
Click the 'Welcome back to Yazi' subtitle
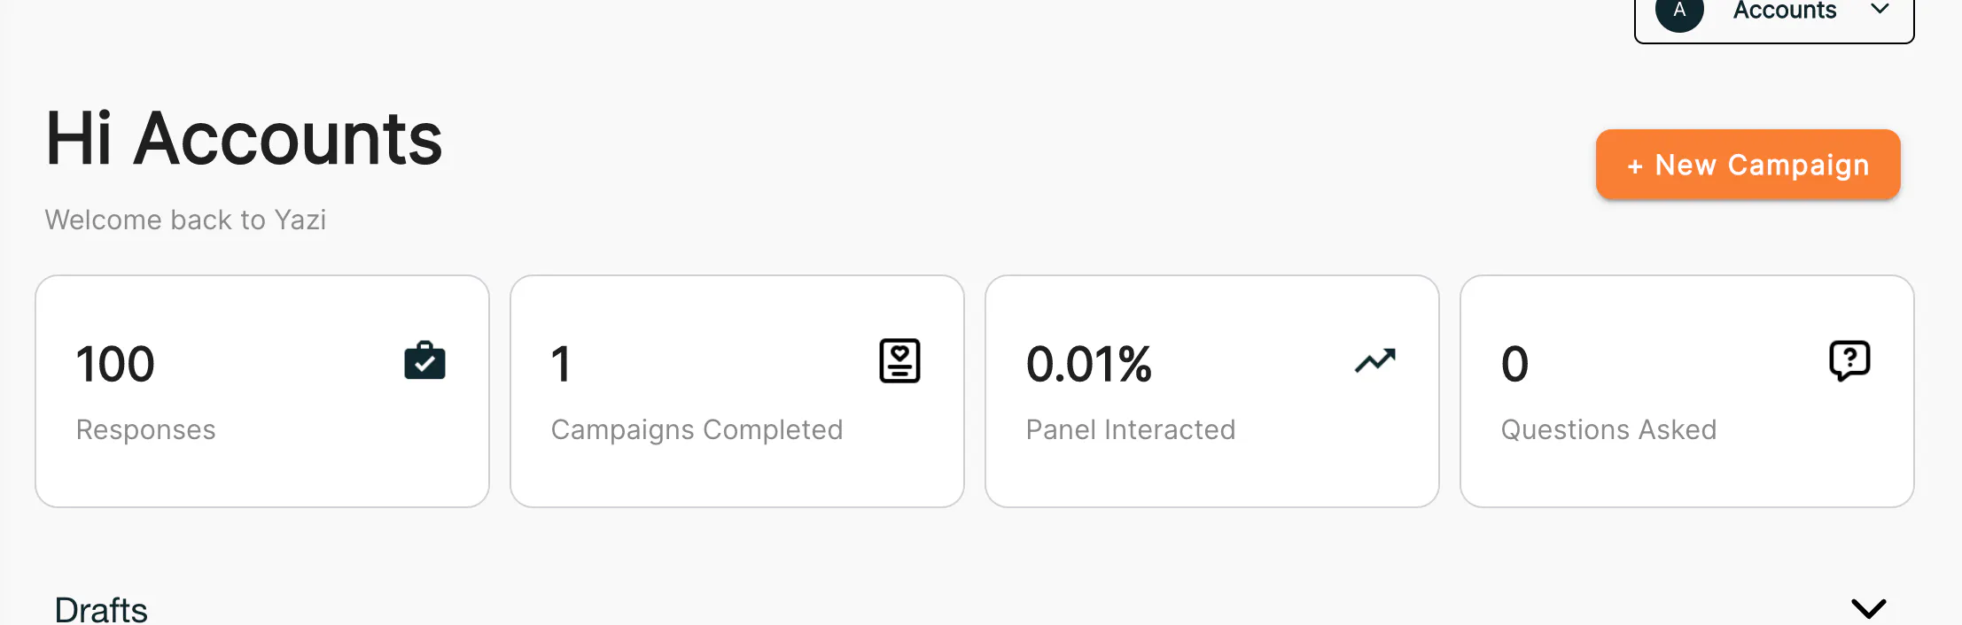pos(185,220)
